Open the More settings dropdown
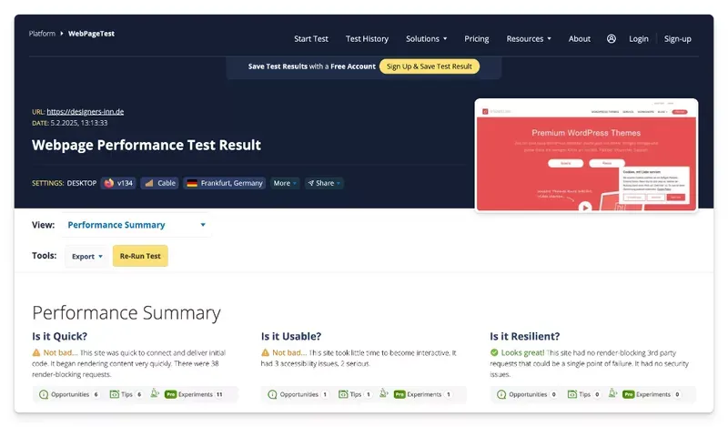Viewport: 728px width, 427px height. pos(285,183)
